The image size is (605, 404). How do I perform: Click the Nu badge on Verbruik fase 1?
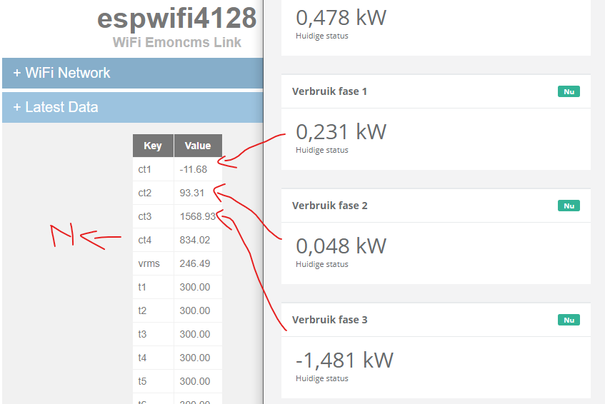(569, 92)
